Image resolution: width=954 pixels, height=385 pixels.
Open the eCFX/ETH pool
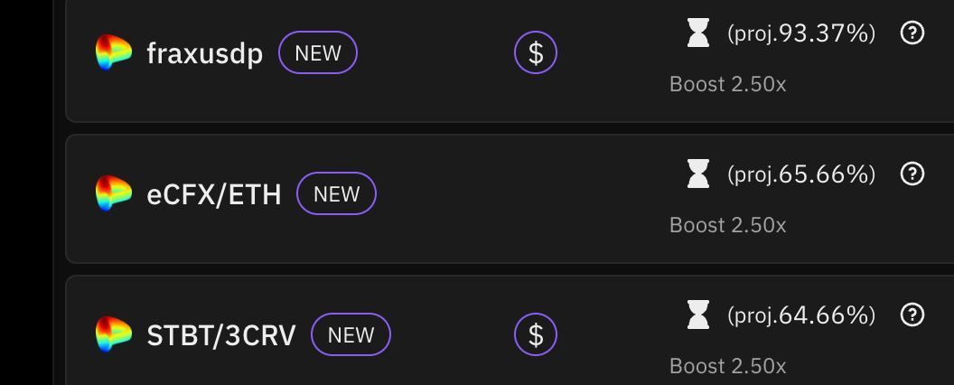214,194
